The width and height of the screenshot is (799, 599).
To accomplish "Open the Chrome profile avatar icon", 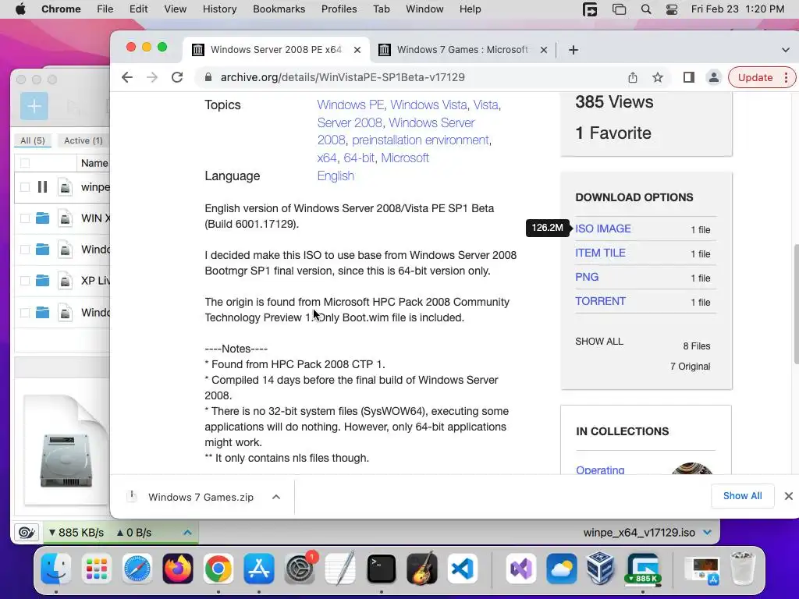I will (713, 77).
